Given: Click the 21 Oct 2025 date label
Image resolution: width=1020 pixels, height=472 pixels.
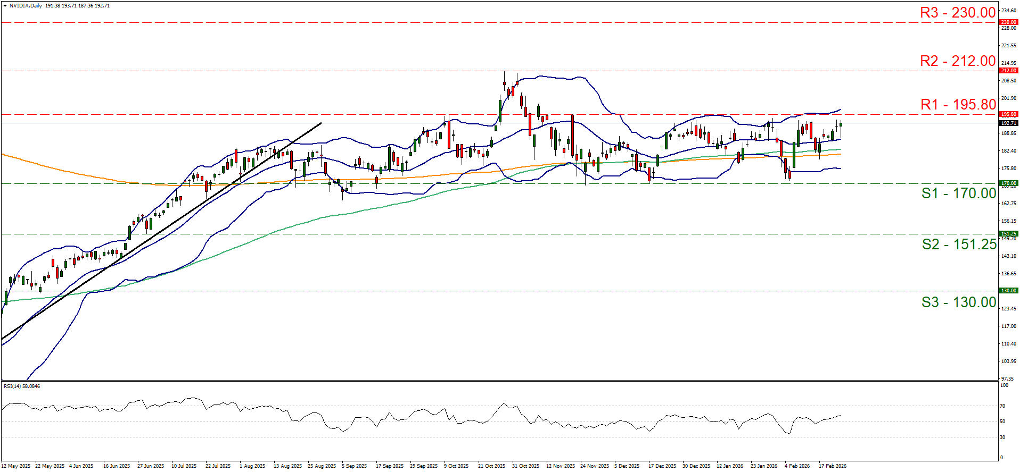Looking at the screenshot, I should click(491, 466).
